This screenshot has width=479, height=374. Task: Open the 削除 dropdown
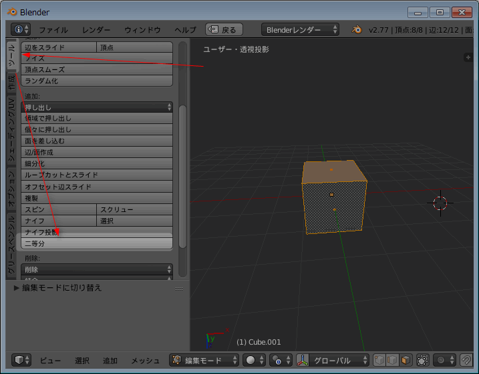(x=97, y=269)
